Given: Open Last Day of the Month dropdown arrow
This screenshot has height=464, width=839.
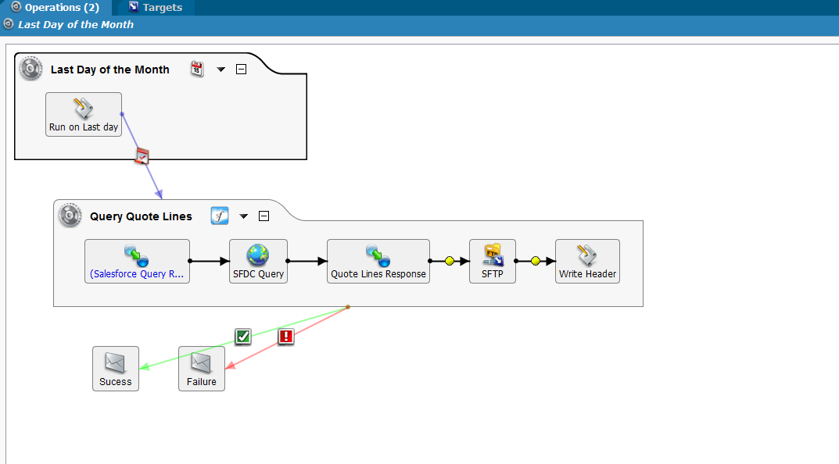Looking at the screenshot, I should pyautogui.click(x=221, y=70).
